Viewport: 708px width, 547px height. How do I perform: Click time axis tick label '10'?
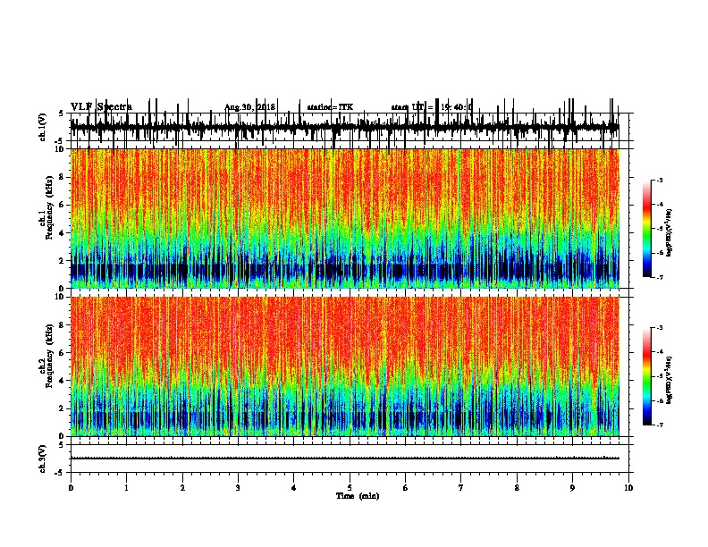[628, 488]
